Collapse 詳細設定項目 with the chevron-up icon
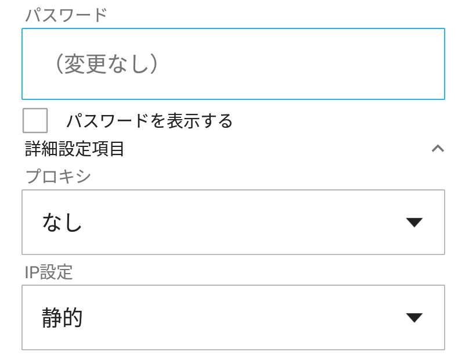 pos(438,148)
